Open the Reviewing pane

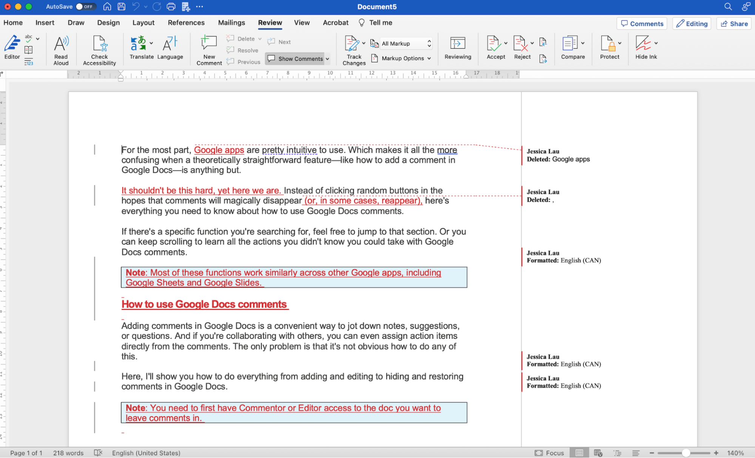click(458, 47)
